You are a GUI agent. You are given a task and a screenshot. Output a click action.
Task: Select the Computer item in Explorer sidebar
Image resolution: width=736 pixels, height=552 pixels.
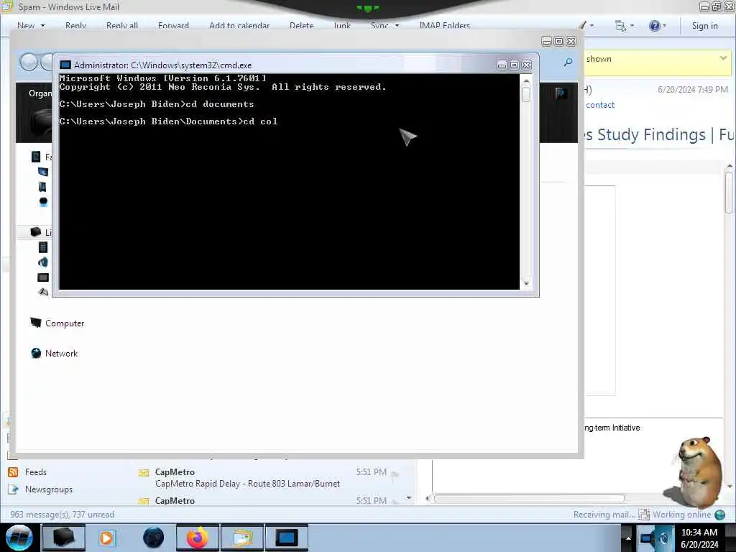[57, 323]
